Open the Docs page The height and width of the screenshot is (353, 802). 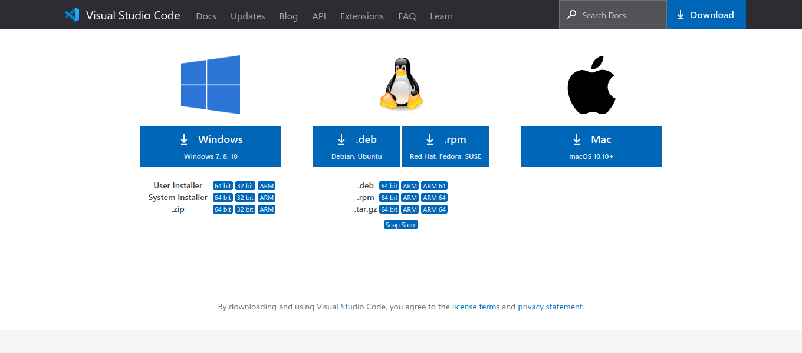pyautogui.click(x=206, y=16)
